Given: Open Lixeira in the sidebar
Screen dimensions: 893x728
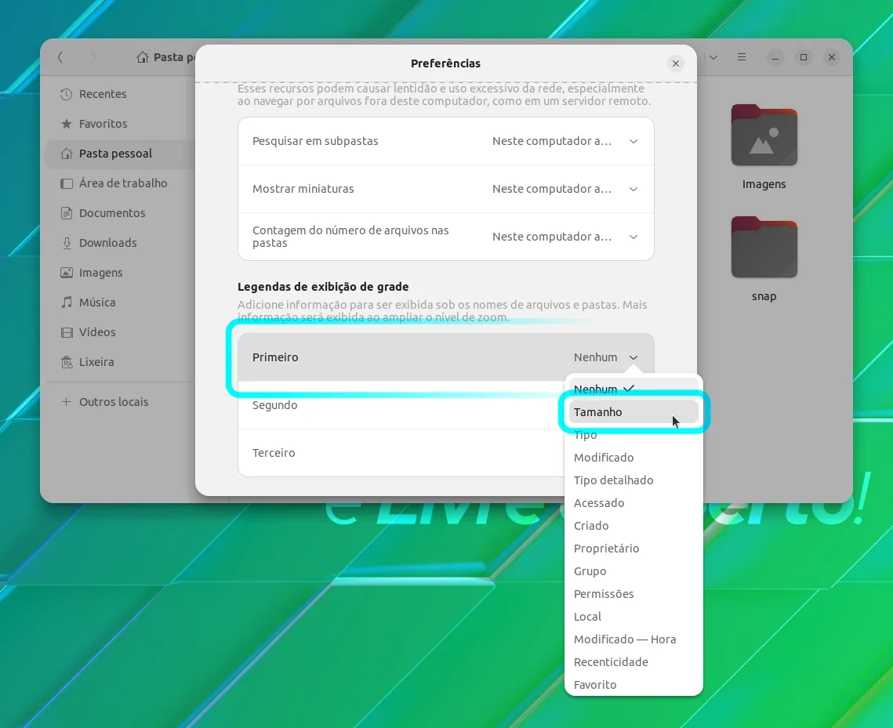Looking at the screenshot, I should point(120,362).
